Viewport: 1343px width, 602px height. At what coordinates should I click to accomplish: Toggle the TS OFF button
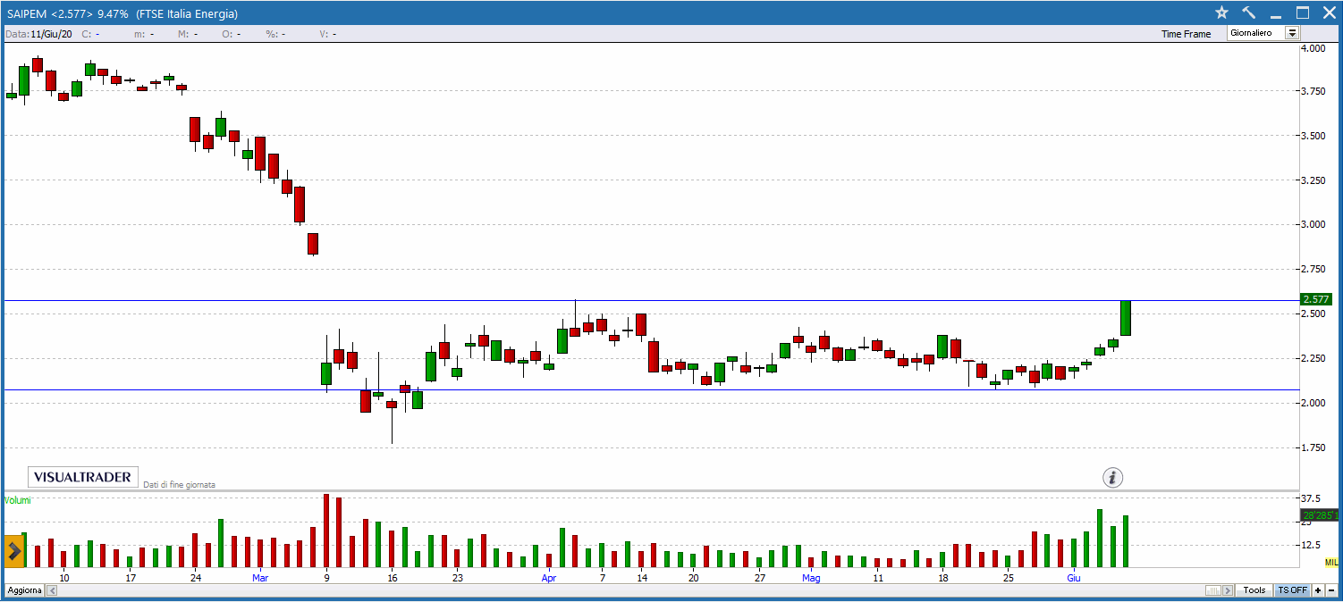point(1292,590)
